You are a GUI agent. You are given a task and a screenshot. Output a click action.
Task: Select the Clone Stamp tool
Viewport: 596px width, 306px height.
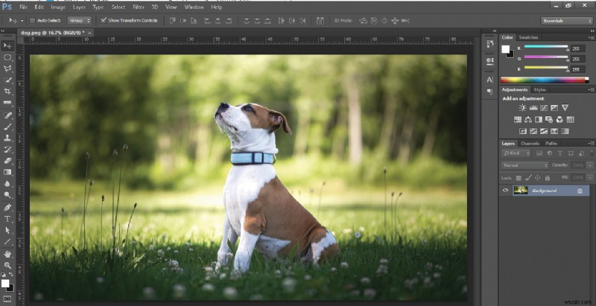[7, 138]
